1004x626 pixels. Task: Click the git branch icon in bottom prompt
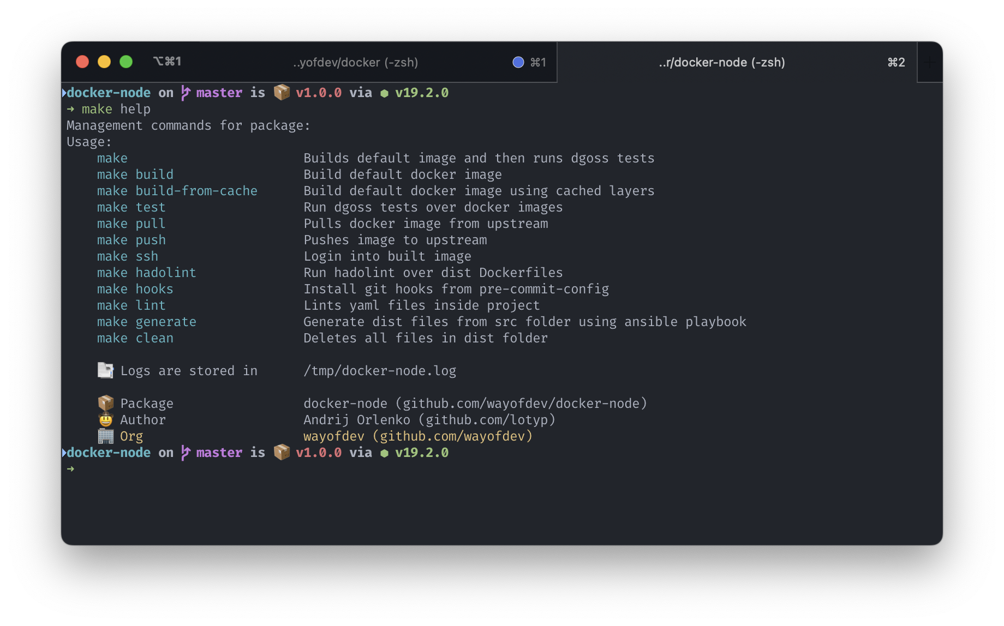click(186, 453)
